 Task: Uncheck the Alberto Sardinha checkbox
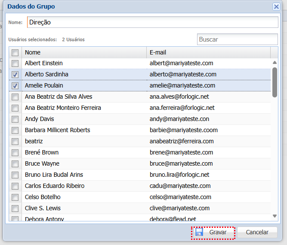tap(15, 75)
